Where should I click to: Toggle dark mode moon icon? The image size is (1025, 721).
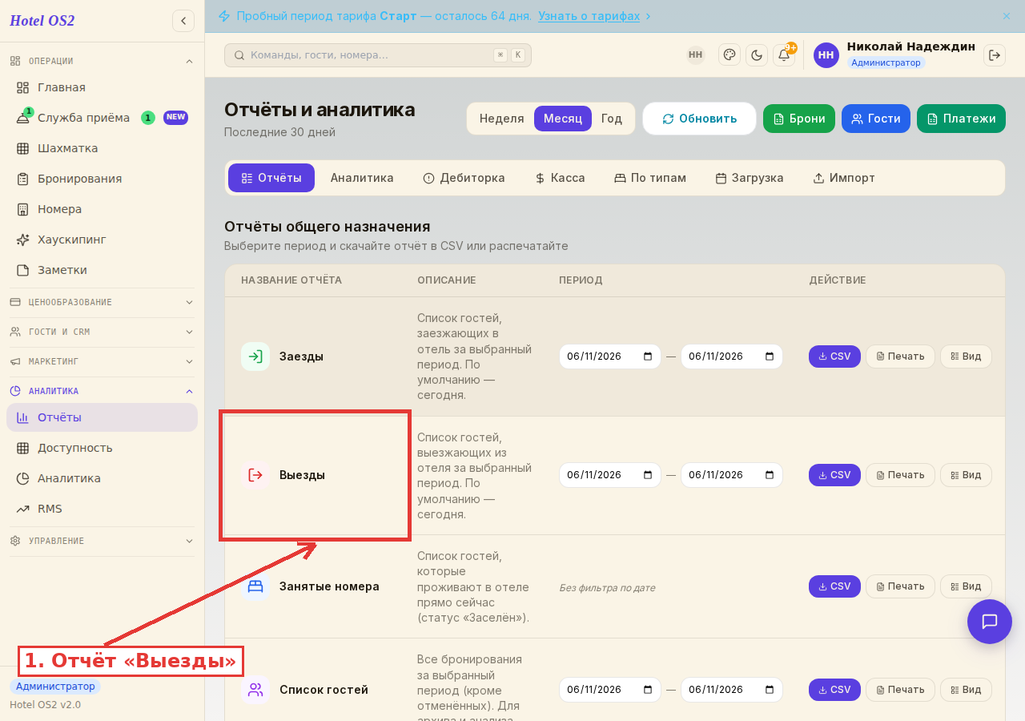pos(757,55)
